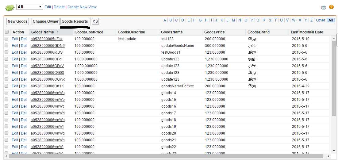Click the 2016-5-19 date cell
This screenshot has height=160, width=338.
(301, 39)
